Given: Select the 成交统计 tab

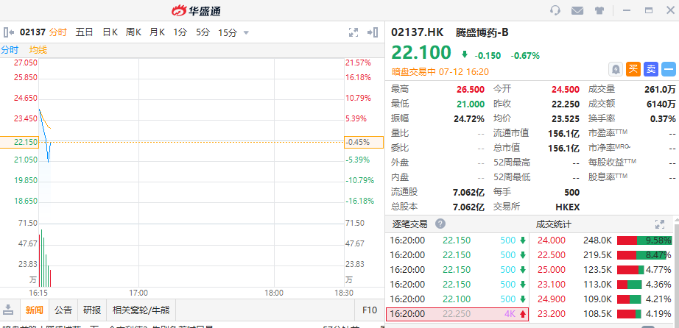Looking at the screenshot, I should tap(553, 224).
